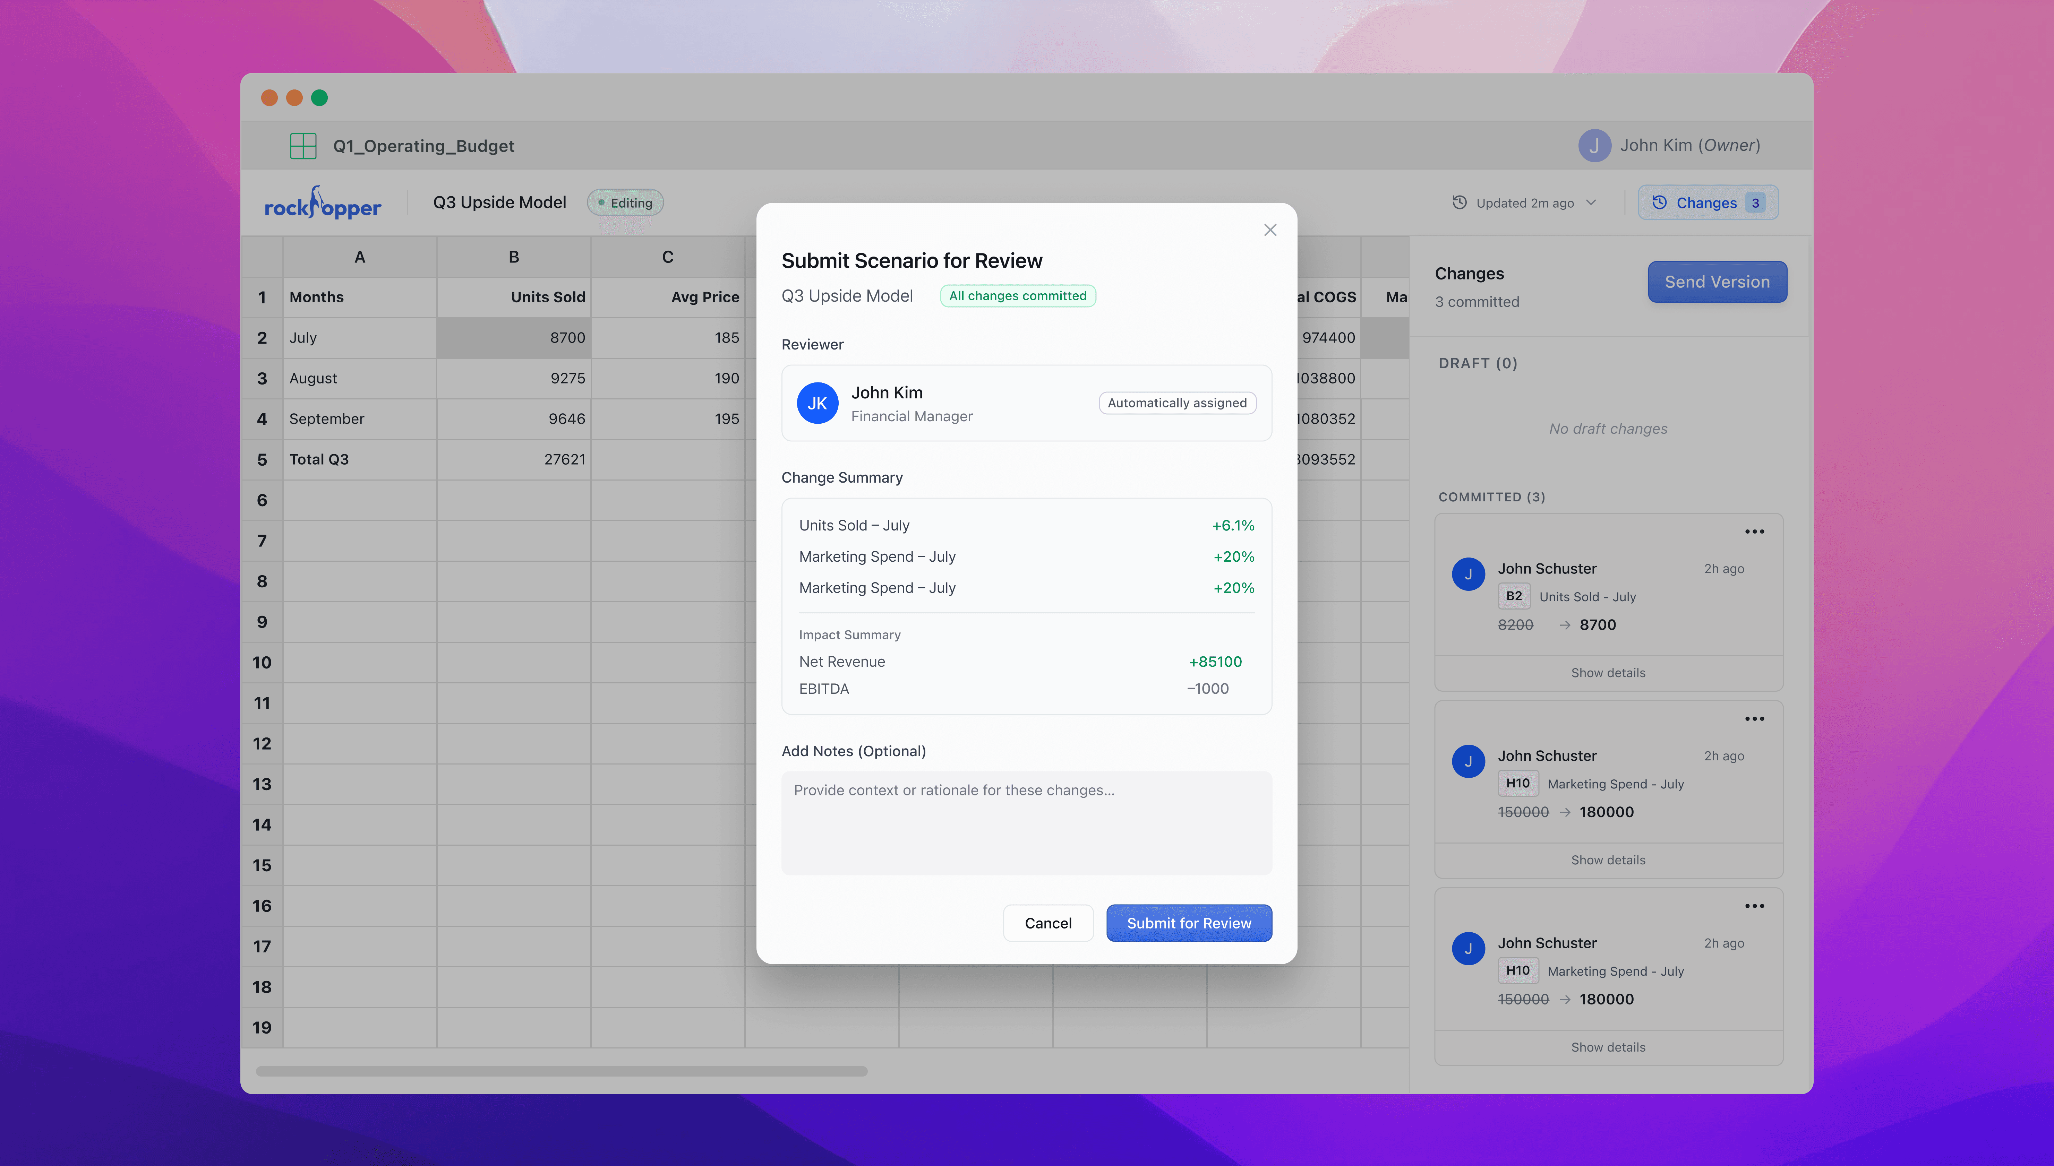Toggle the Changes panel button

pos(1707,202)
